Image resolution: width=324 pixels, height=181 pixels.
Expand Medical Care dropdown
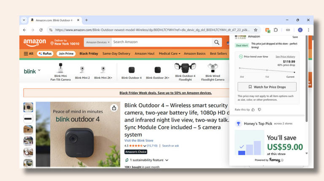(170, 54)
